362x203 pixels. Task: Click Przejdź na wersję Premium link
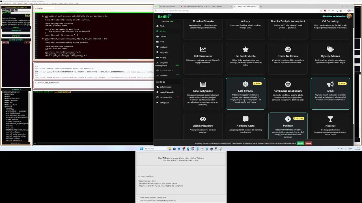[334, 16]
